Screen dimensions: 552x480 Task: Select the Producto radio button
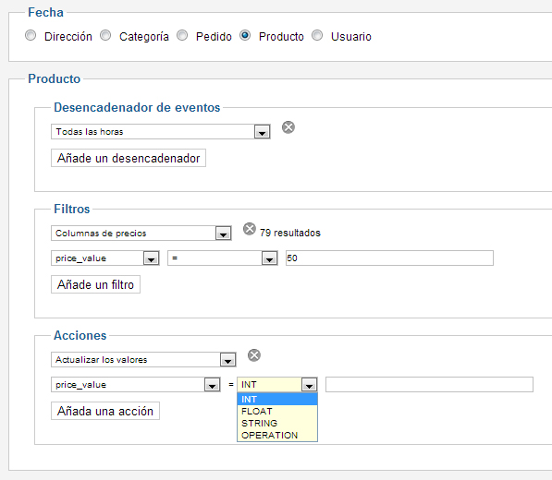pyautogui.click(x=245, y=35)
